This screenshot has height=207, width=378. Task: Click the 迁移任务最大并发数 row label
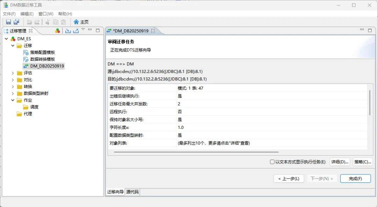point(128,104)
